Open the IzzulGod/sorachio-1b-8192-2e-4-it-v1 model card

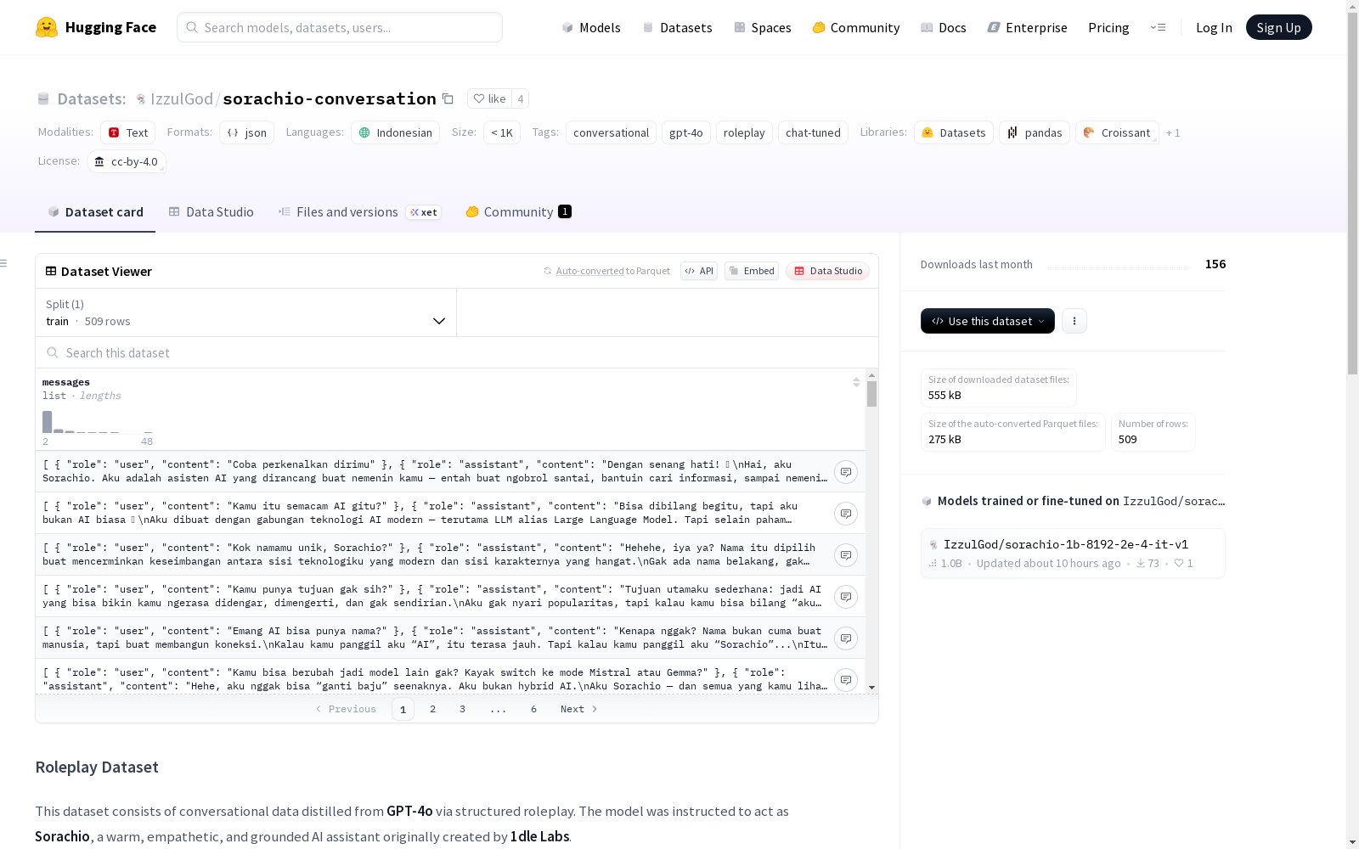pos(1073,554)
